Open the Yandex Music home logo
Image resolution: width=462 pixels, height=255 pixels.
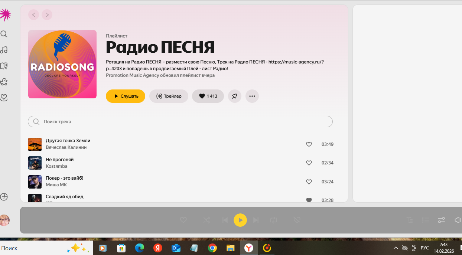[x=4, y=15]
